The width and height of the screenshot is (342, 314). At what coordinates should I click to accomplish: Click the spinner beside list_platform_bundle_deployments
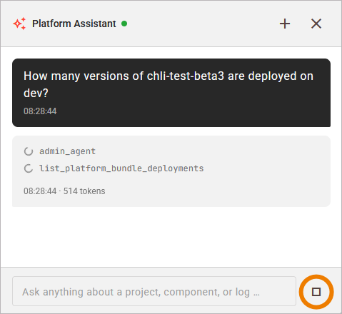(29, 168)
